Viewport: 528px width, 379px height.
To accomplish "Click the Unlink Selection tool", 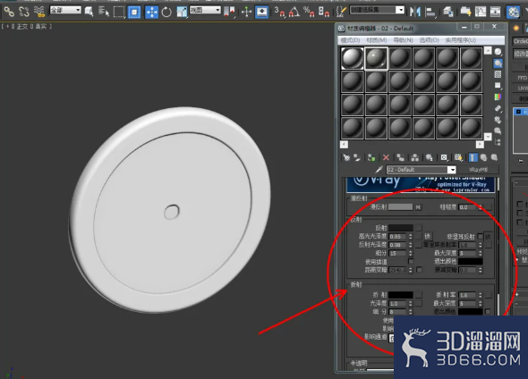I will pos(24,12).
